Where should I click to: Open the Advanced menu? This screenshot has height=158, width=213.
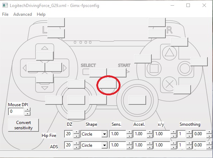click(x=22, y=14)
